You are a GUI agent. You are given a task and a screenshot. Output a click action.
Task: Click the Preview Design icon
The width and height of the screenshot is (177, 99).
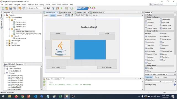tap(72, 15)
